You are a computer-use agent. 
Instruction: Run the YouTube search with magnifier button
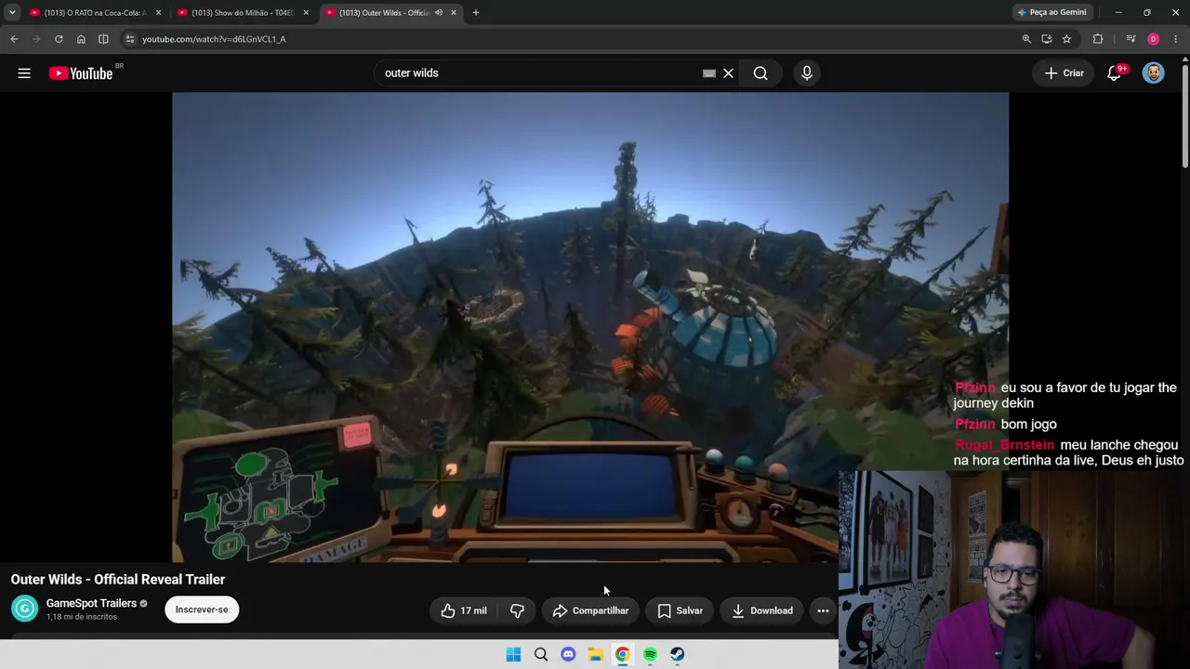[760, 73]
